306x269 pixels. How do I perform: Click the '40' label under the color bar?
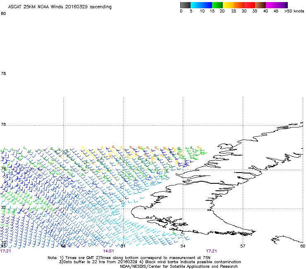point(265,11)
